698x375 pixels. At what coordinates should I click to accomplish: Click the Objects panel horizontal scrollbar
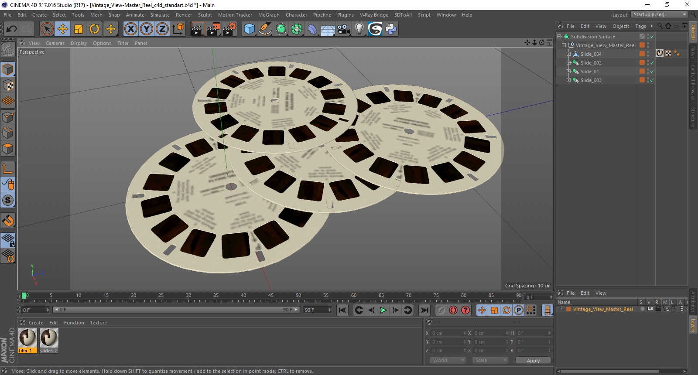(610, 372)
